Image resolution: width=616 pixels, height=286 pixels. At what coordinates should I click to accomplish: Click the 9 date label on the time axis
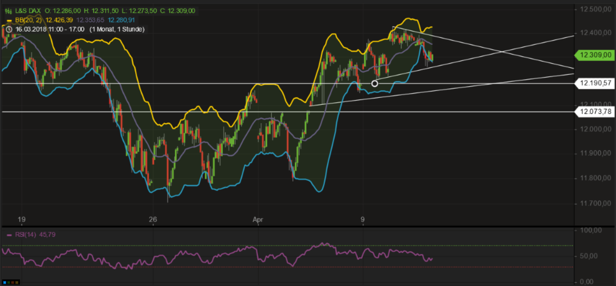click(x=363, y=219)
